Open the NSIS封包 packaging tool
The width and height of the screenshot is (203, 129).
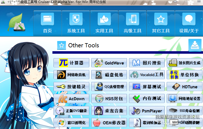click(x=109, y=99)
